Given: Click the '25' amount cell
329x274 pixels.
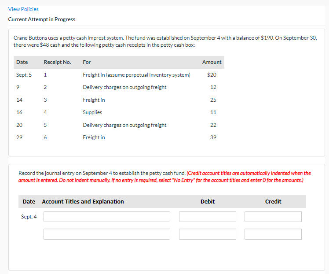Looking at the screenshot, I should pyautogui.click(x=213, y=100).
